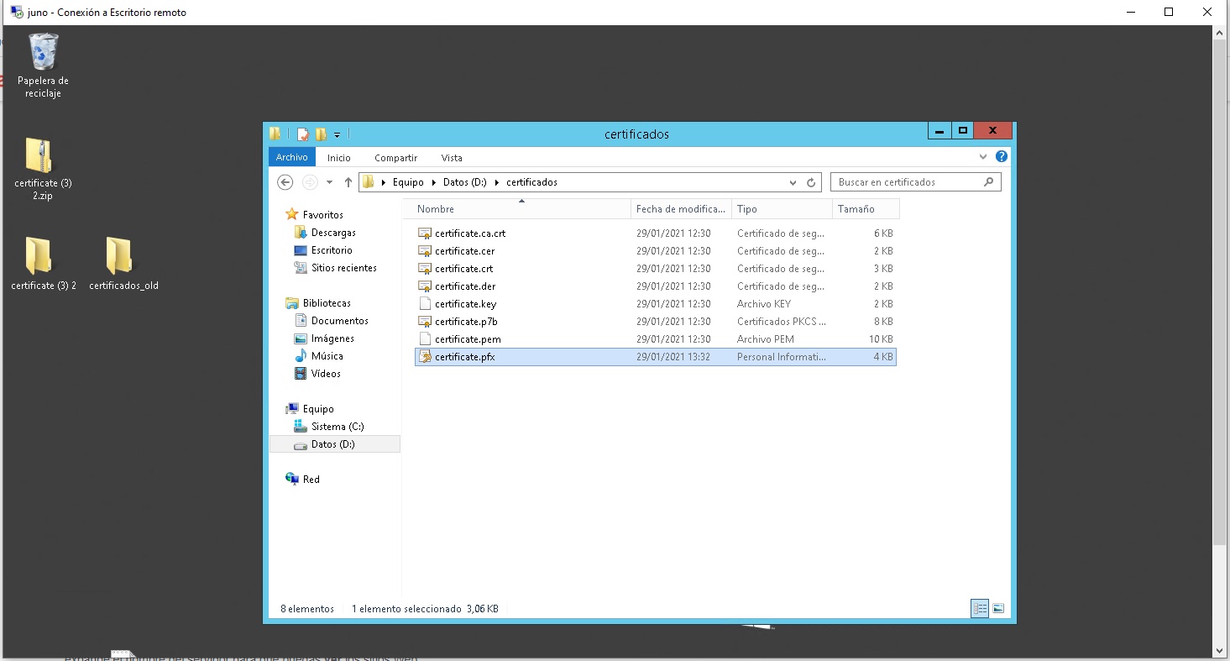Click the Explorer Help question mark icon
The height and width of the screenshot is (661, 1230).
[x=1001, y=157]
